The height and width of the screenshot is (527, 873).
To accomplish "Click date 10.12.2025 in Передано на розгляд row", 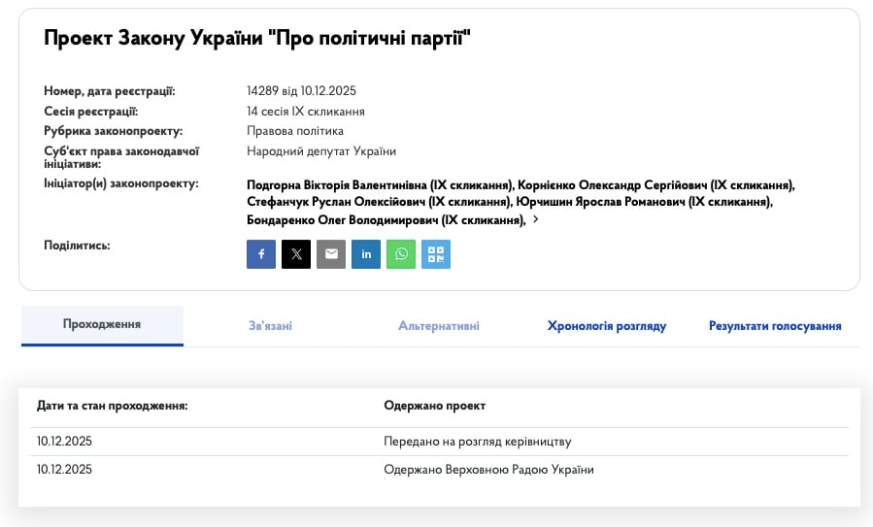I will (x=65, y=442).
